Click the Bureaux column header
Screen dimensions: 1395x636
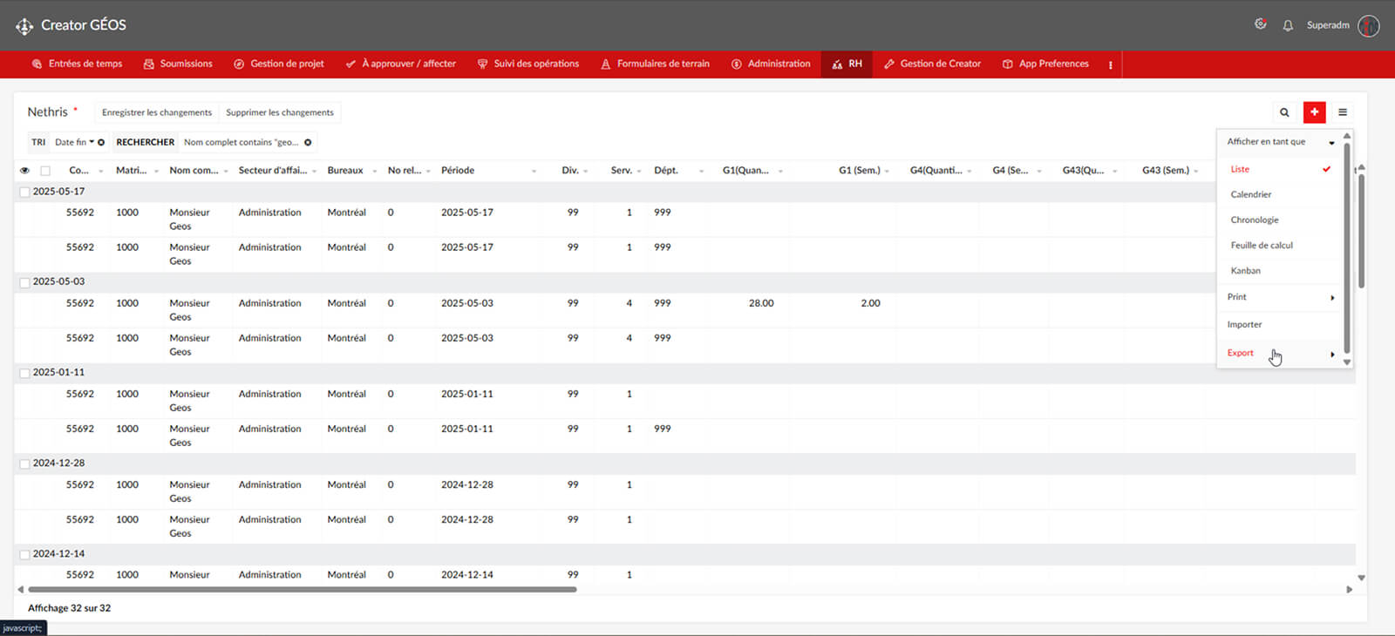pos(345,171)
